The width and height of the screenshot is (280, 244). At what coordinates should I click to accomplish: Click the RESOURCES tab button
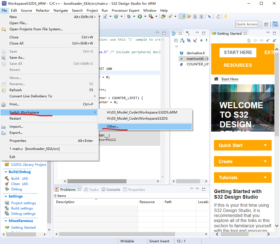click(x=238, y=65)
